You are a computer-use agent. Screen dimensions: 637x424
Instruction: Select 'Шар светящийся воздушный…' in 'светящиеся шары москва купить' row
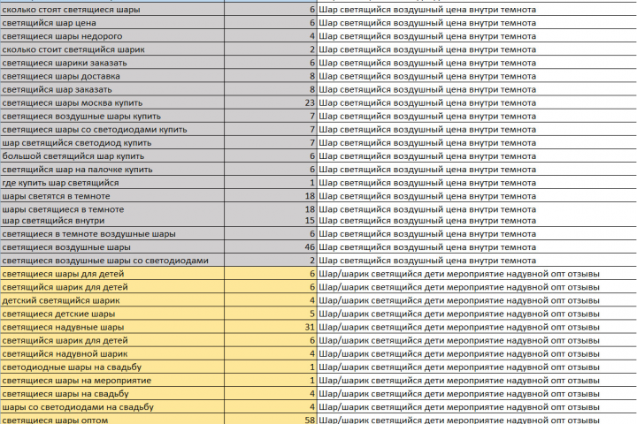tap(477, 103)
